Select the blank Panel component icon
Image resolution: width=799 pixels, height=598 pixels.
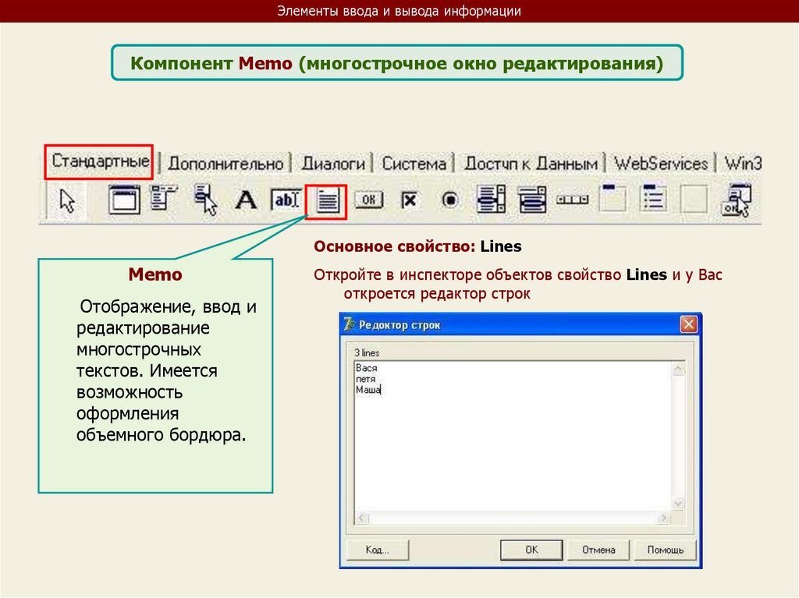tap(694, 199)
